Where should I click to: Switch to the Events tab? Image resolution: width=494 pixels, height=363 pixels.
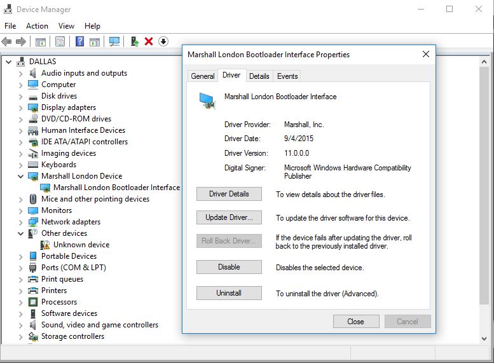(x=287, y=76)
